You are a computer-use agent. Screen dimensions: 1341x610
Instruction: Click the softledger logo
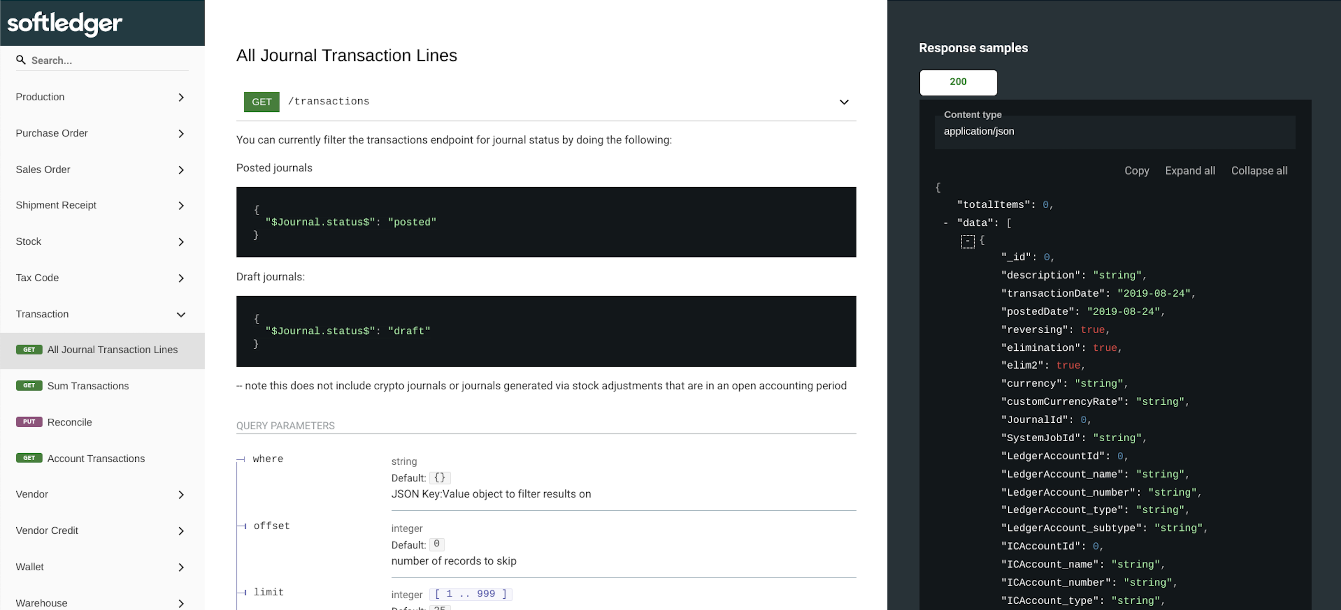[x=65, y=23]
